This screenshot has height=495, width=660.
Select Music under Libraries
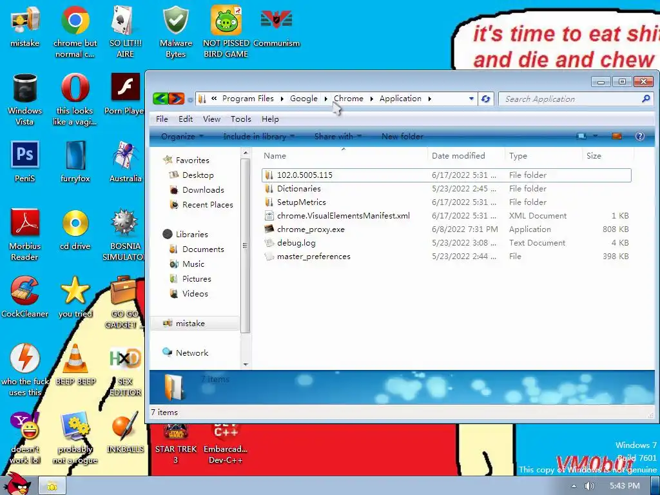tap(193, 264)
